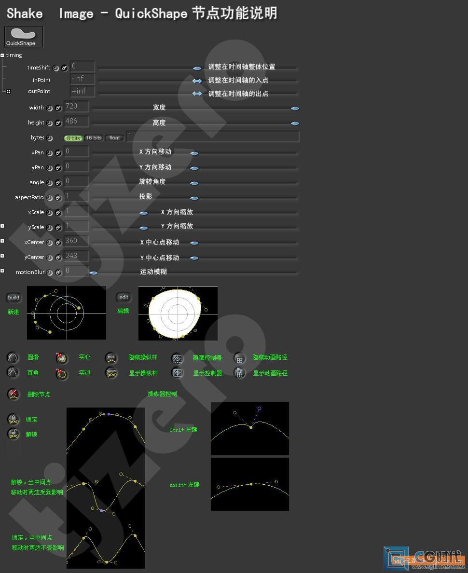Click the build mode spiral preview image
The image size is (468, 573).
click(67, 313)
